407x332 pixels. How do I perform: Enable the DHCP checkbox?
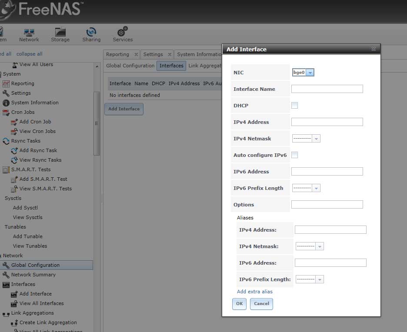tap(295, 106)
